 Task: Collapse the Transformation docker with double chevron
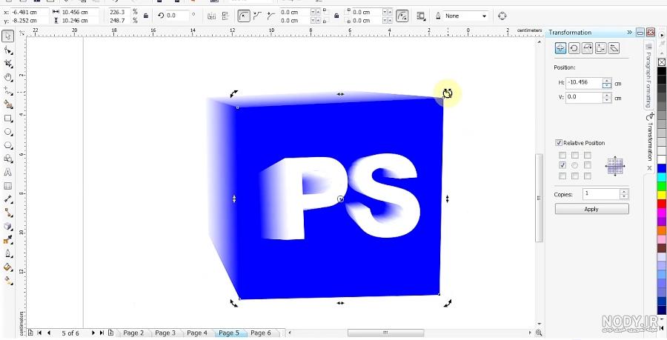[629, 33]
